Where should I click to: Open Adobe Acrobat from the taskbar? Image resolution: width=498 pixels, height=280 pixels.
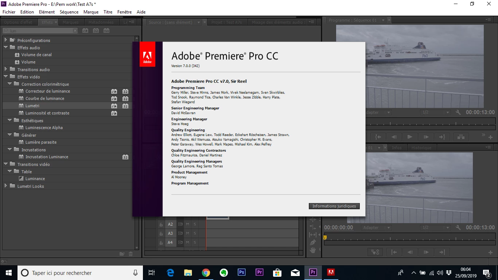coord(331,272)
